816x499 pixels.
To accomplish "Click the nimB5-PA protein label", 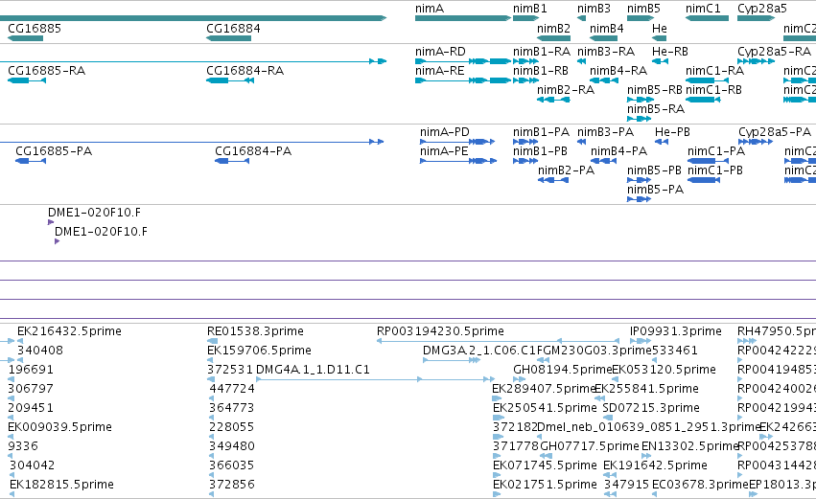I will 655,190.
